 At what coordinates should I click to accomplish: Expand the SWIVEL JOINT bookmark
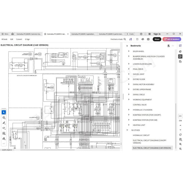pos(129,74)
